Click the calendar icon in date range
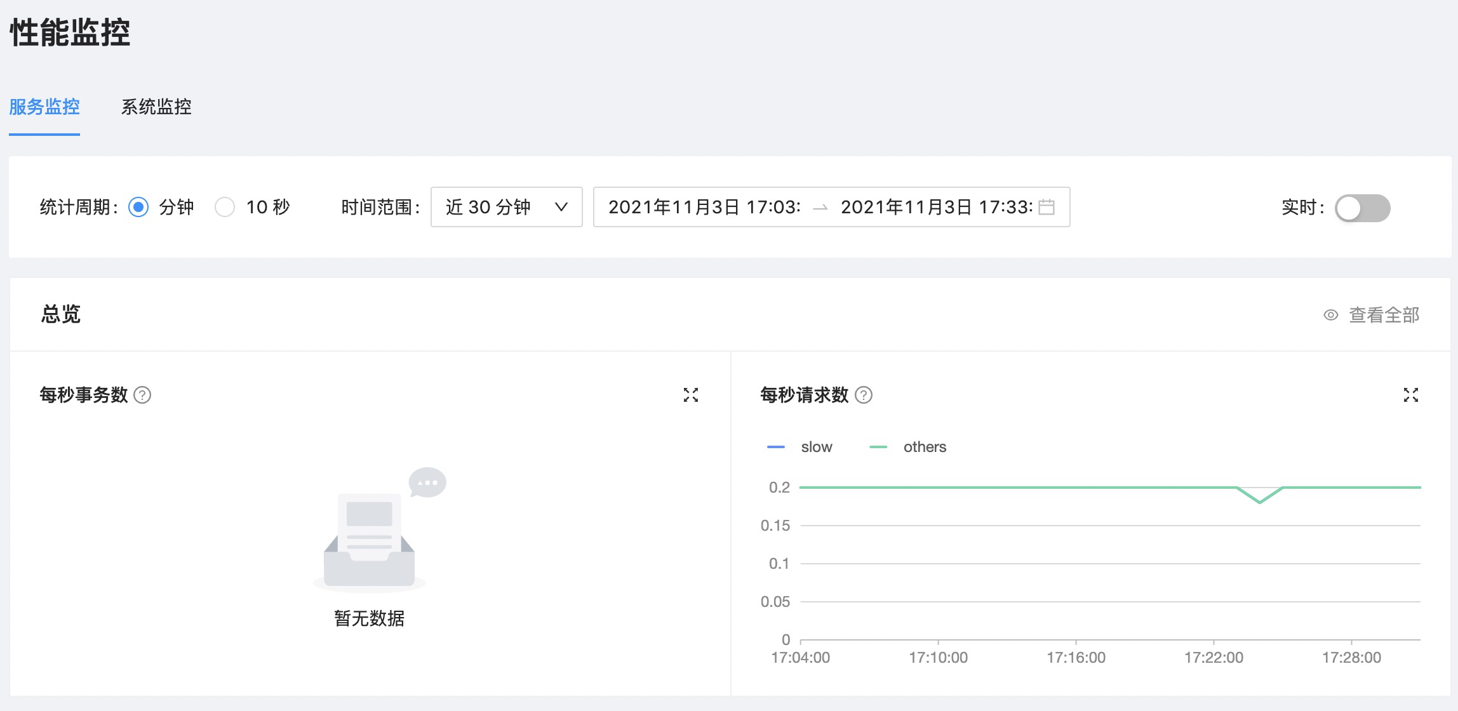Image resolution: width=1458 pixels, height=711 pixels. tap(1047, 207)
